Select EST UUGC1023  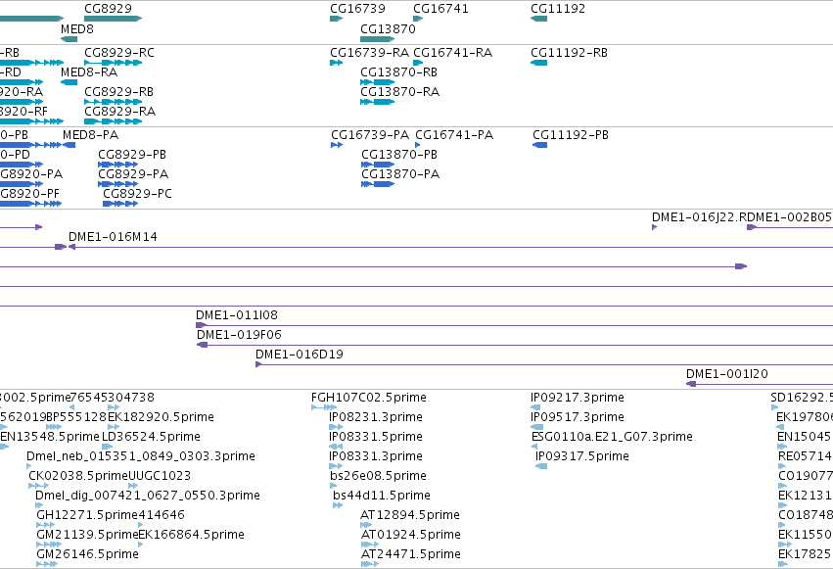133,486
